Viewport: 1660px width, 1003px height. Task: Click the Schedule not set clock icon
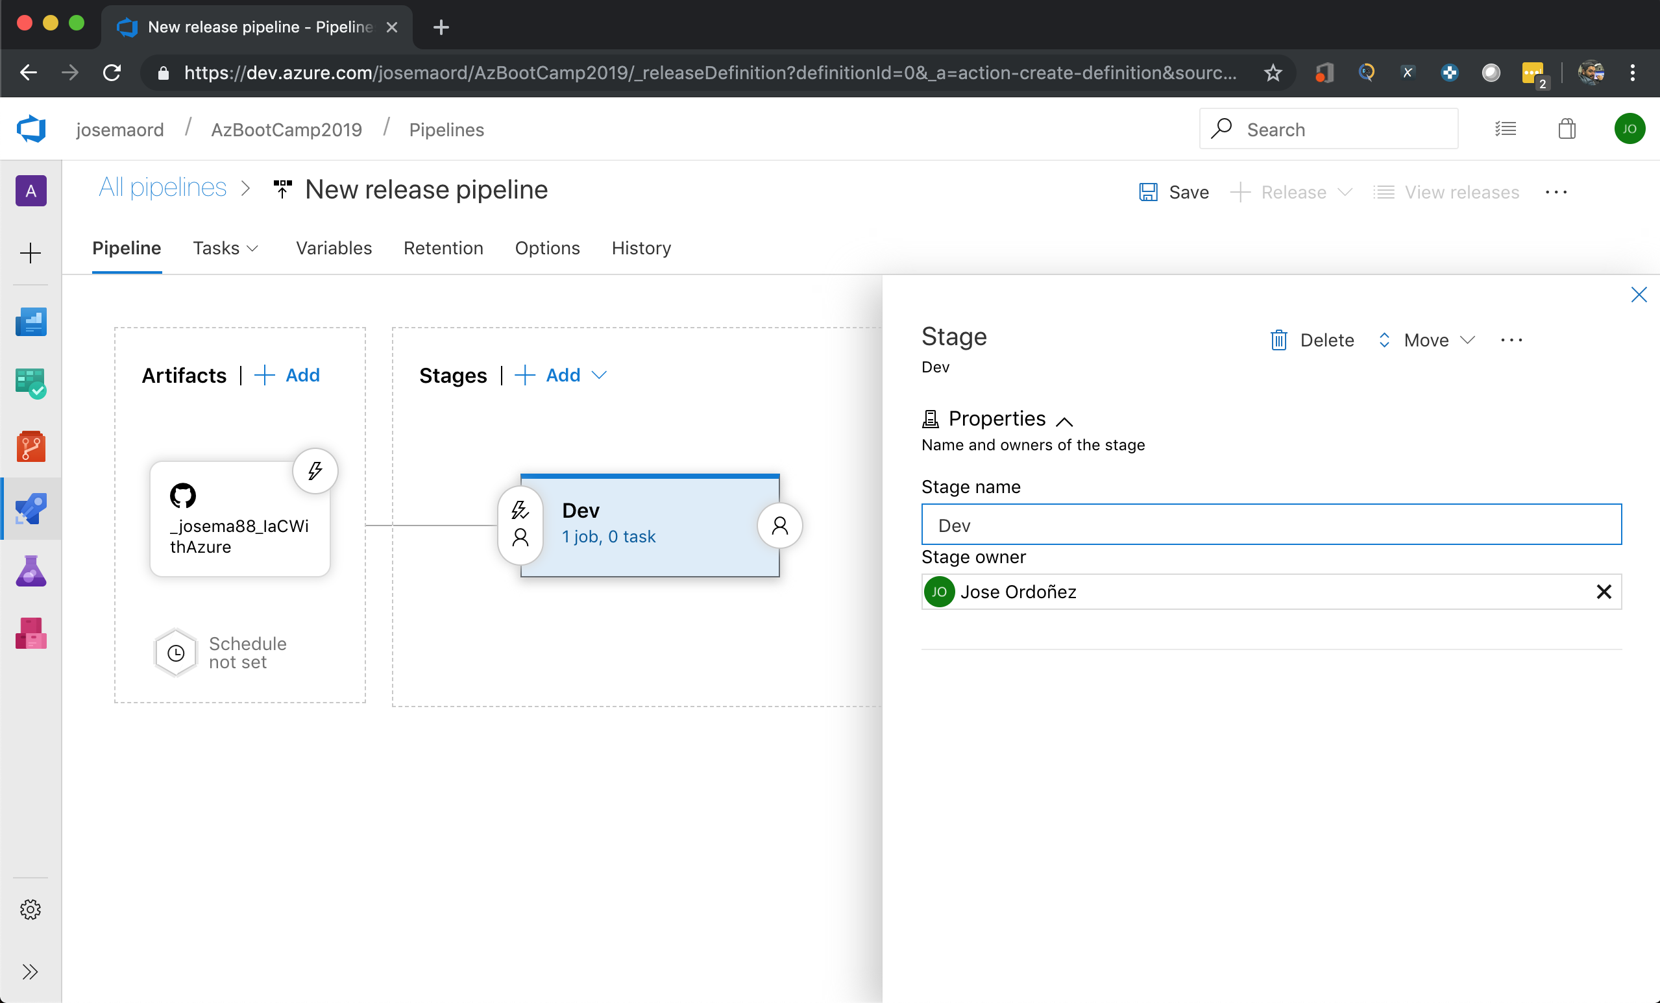176,652
